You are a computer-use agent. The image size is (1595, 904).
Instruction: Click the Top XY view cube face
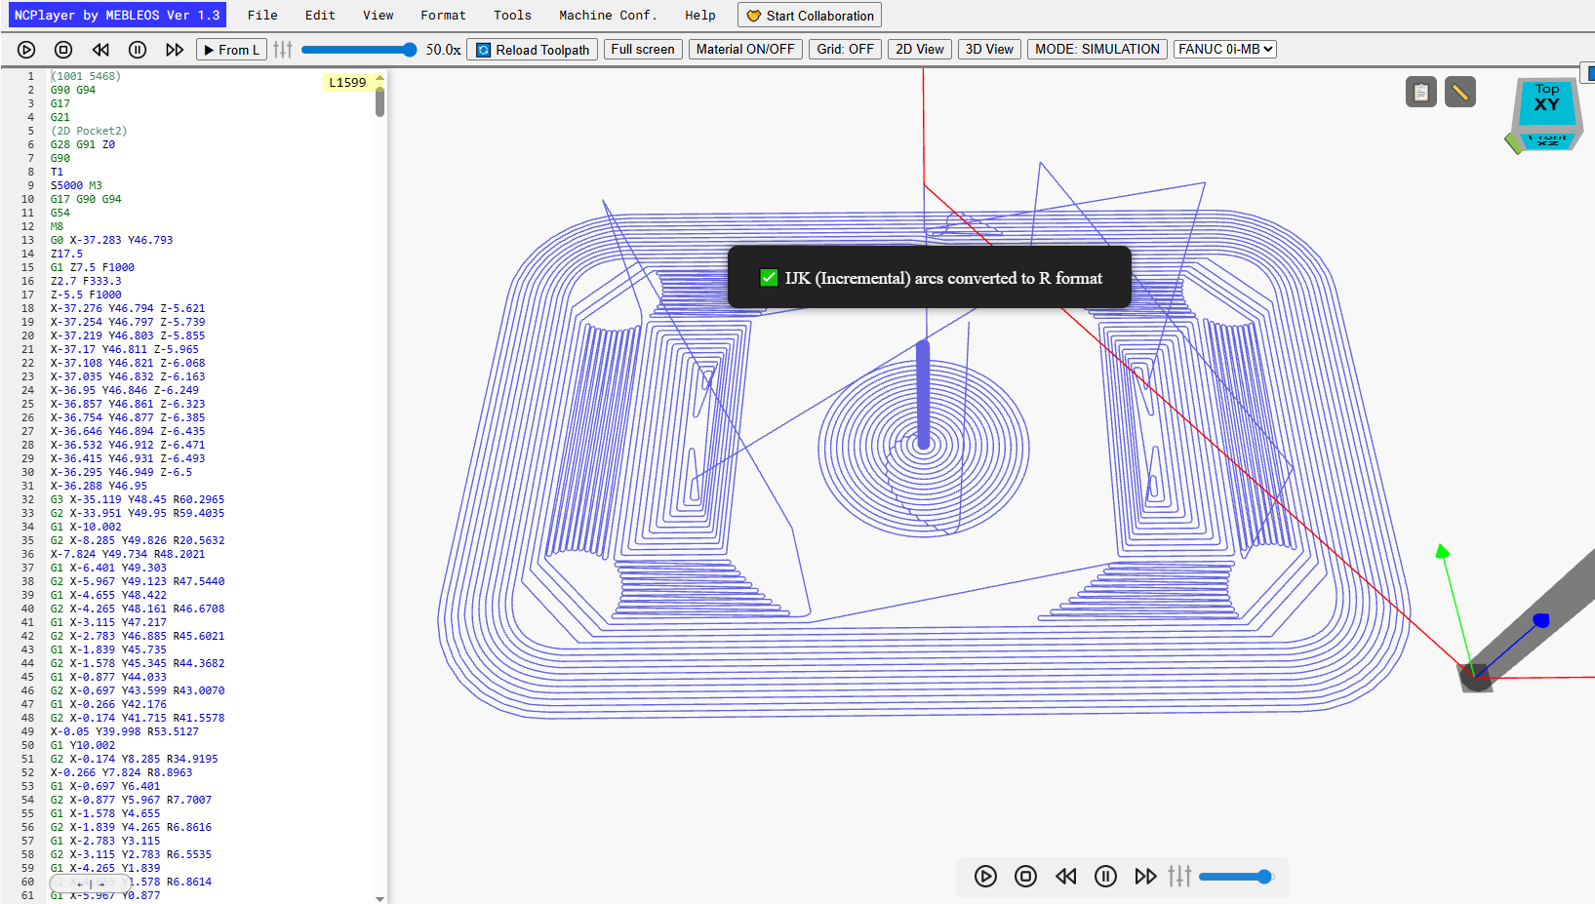(x=1547, y=99)
